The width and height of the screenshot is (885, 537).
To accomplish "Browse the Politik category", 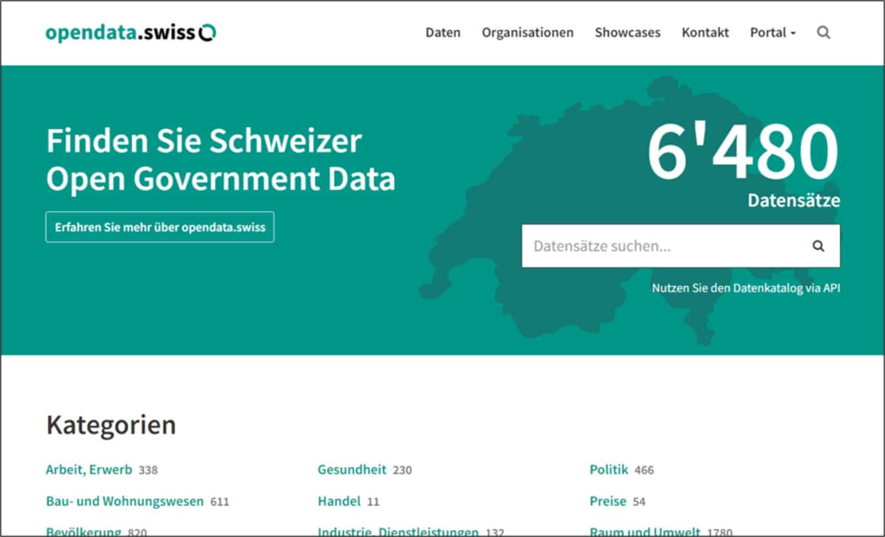I will coord(608,470).
